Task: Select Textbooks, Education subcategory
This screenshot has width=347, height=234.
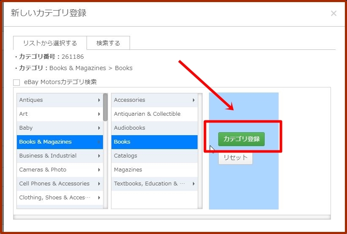Action: pyautogui.click(x=154, y=184)
